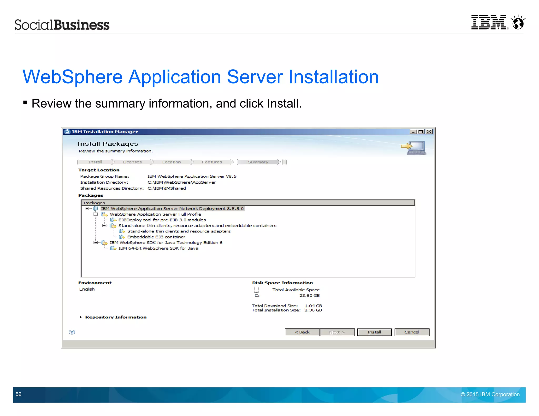This screenshot has width=539, height=416.
Task: Click the Installation Manager title bar icon
Action: [x=68, y=132]
